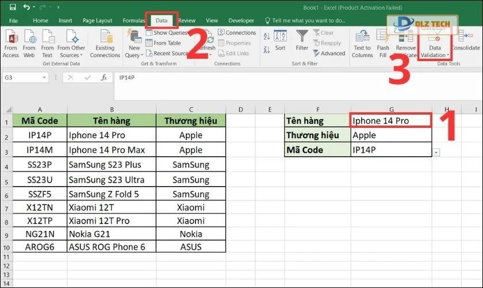
Task: Open the Name Box dropdown arrow
Action: [45, 77]
